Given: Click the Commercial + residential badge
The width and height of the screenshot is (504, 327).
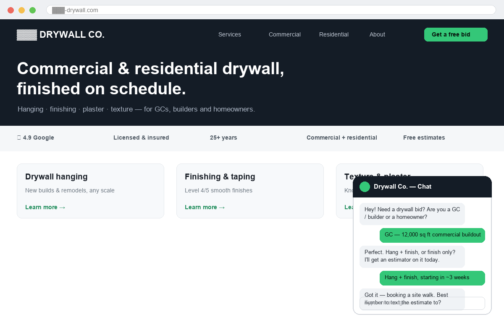Looking at the screenshot, I should tap(342, 138).
